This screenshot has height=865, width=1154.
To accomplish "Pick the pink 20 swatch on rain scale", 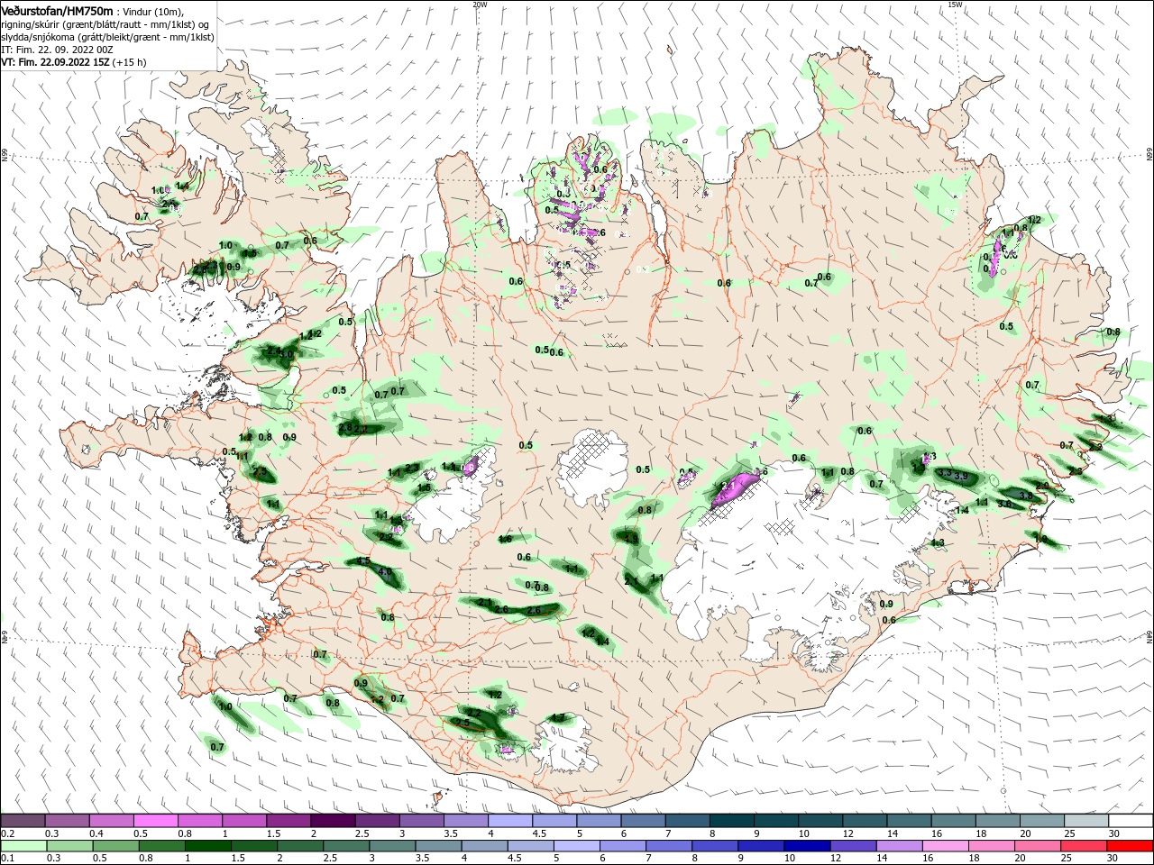I will tap(1038, 846).
